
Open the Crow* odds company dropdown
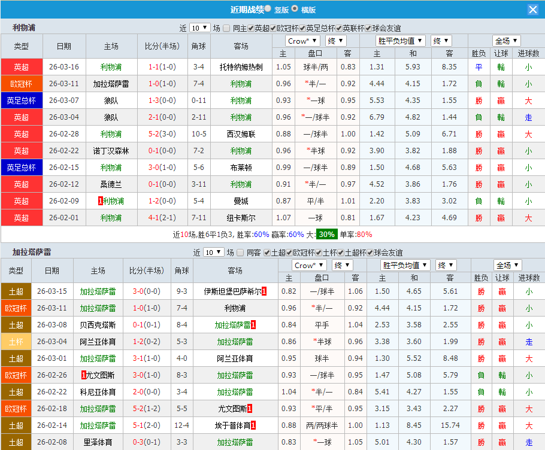click(302, 40)
